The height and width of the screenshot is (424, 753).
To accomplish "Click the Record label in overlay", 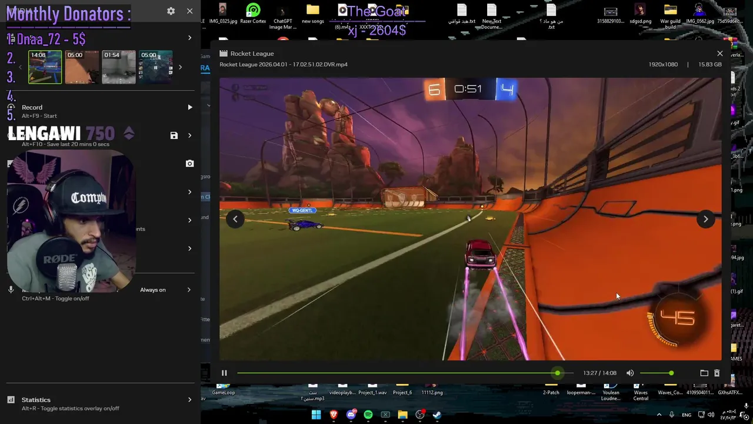I will click(x=32, y=108).
